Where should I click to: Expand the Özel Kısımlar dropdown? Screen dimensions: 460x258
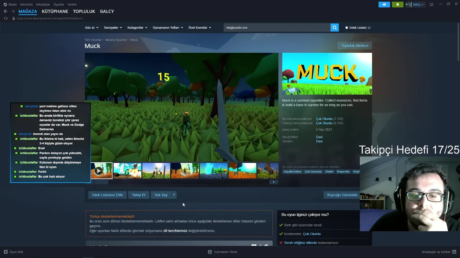point(200,28)
